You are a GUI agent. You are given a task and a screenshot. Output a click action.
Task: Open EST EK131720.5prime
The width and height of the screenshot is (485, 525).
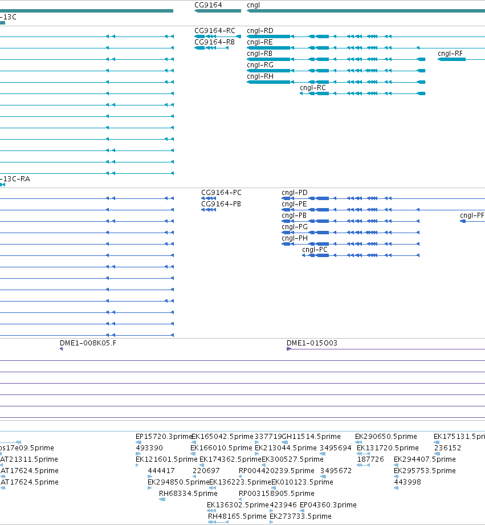coord(388,447)
